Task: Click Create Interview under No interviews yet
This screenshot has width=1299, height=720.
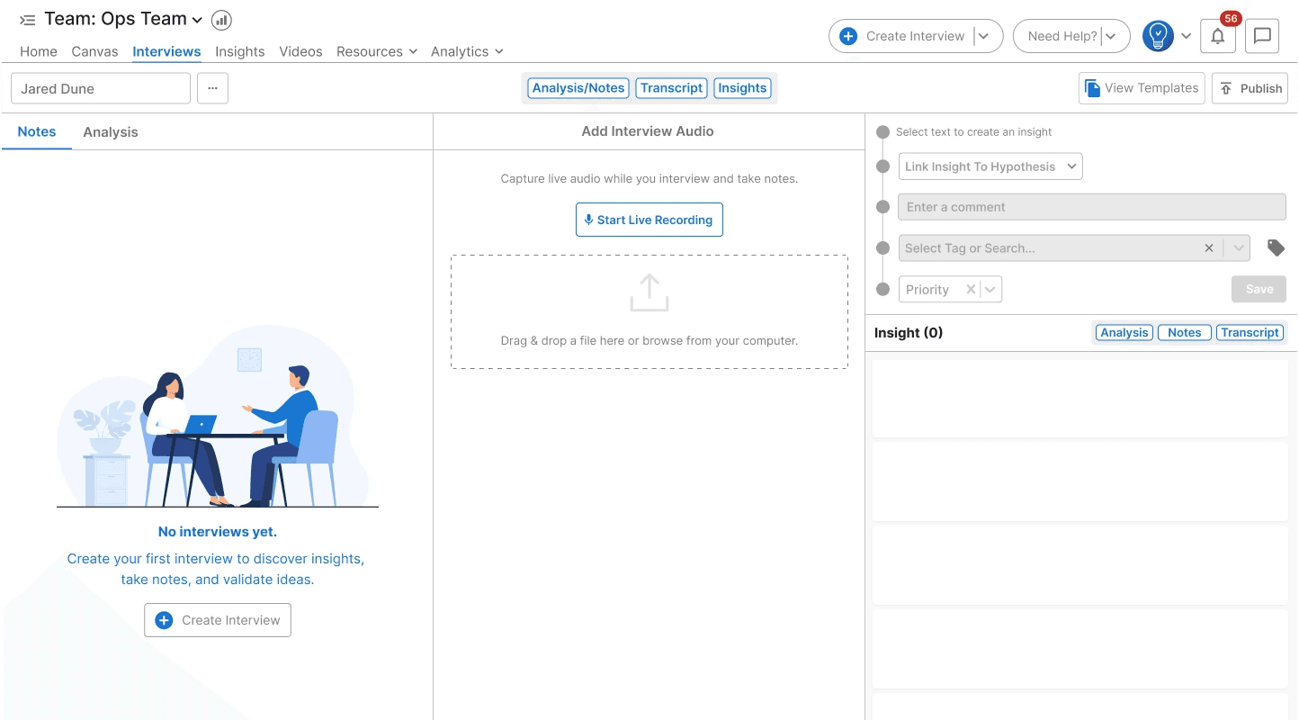Action: [218, 620]
